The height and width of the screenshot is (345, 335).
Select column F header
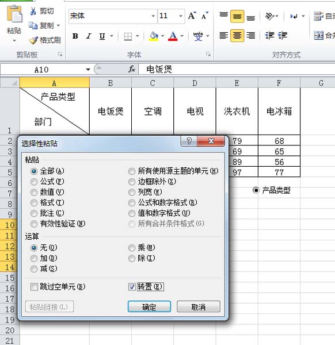pos(279,83)
